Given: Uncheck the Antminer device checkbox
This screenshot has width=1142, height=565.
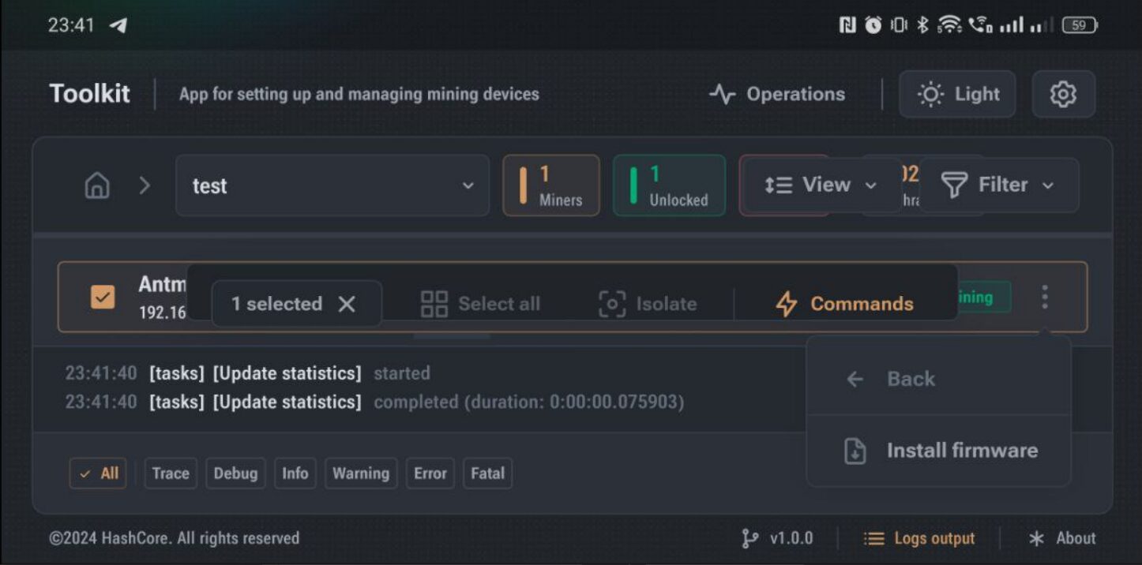Looking at the screenshot, I should coord(103,297).
